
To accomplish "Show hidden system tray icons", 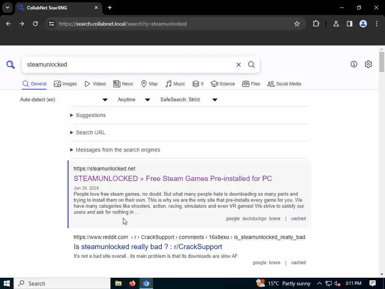I will click(320, 283).
